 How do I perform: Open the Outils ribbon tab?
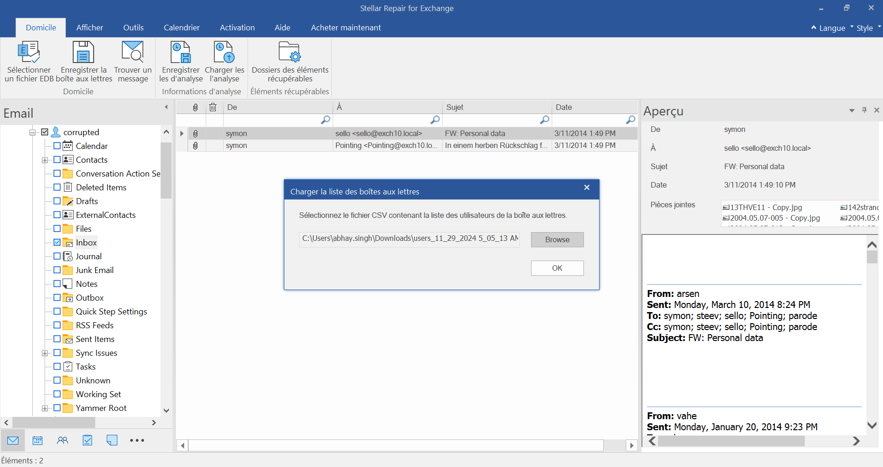(x=133, y=28)
